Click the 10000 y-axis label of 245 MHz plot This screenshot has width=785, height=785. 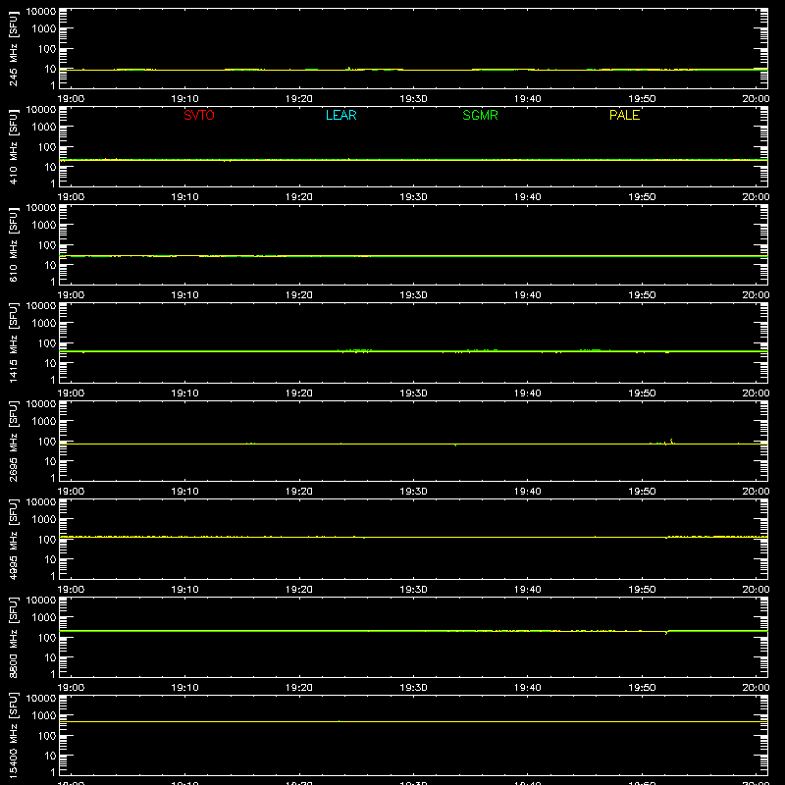point(41,12)
